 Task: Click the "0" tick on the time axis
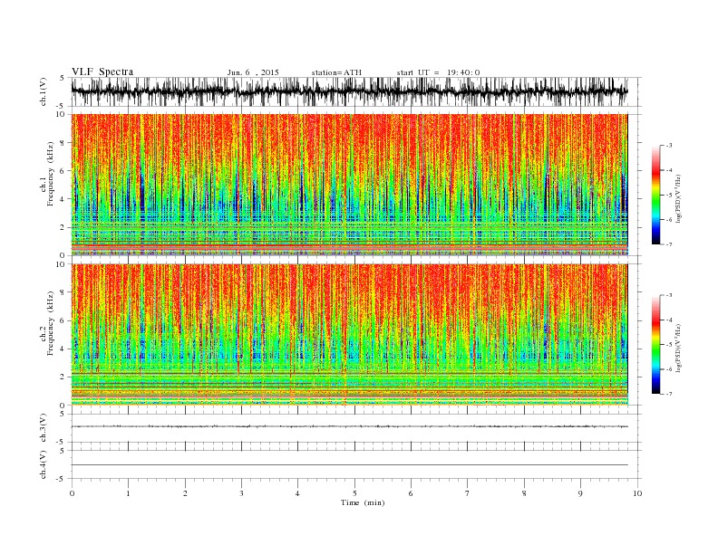(x=72, y=493)
